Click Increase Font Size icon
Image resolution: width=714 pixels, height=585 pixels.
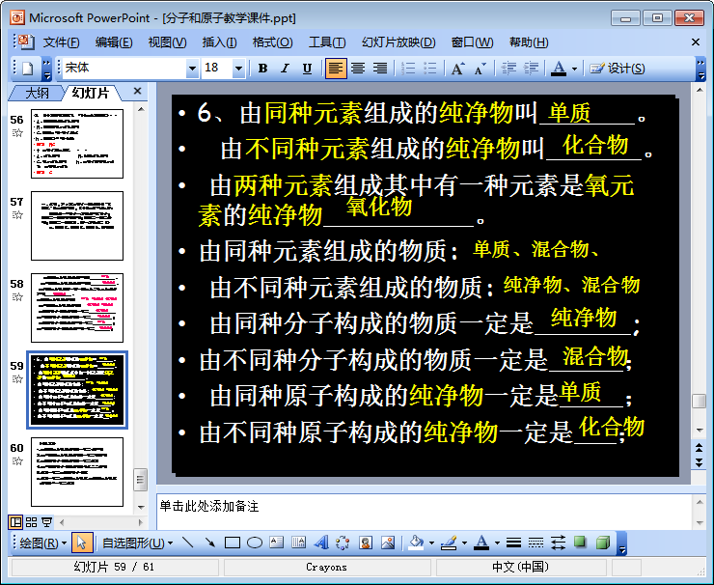pyautogui.click(x=458, y=69)
